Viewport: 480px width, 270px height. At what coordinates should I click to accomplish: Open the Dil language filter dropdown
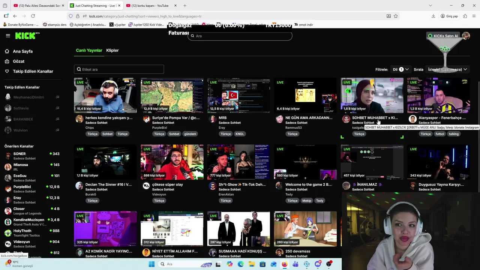click(x=400, y=69)
